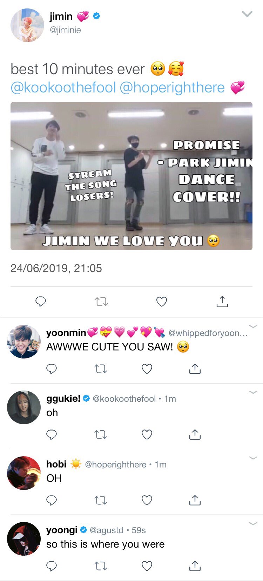263x581 pixels.
Task: Open the @kookoothefool mention link
Action: 63,88
